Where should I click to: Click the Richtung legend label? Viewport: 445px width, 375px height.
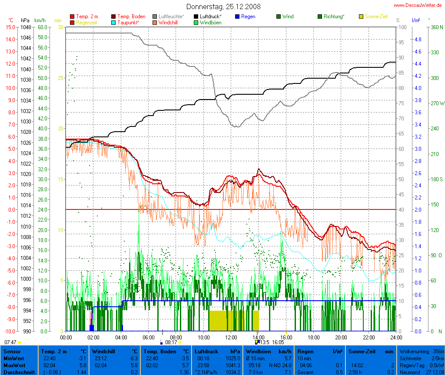coord(334,17)
